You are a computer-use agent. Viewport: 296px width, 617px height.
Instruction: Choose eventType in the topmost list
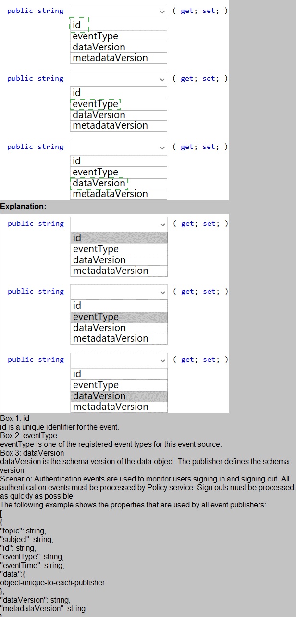point(95,37)
